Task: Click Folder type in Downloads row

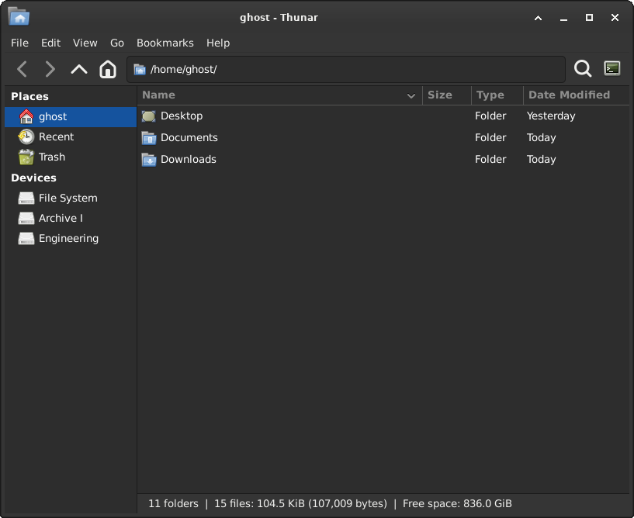Action: click(490, 160)
